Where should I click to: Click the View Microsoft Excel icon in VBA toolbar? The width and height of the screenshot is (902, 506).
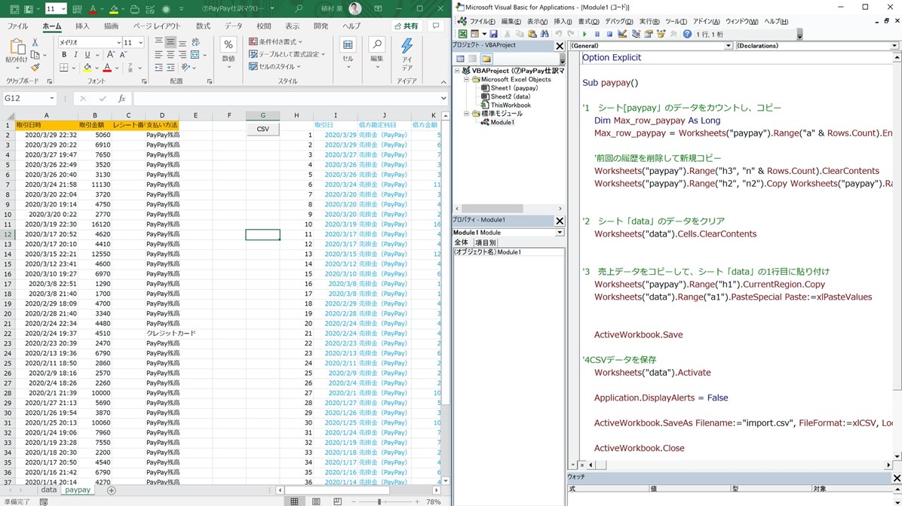coord(462,34)
